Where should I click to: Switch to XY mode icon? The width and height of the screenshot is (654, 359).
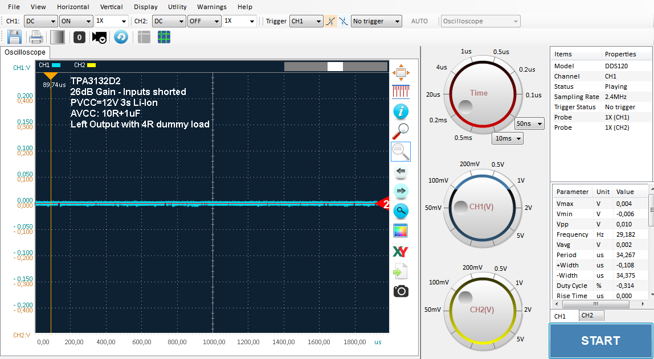click(401, 251)
